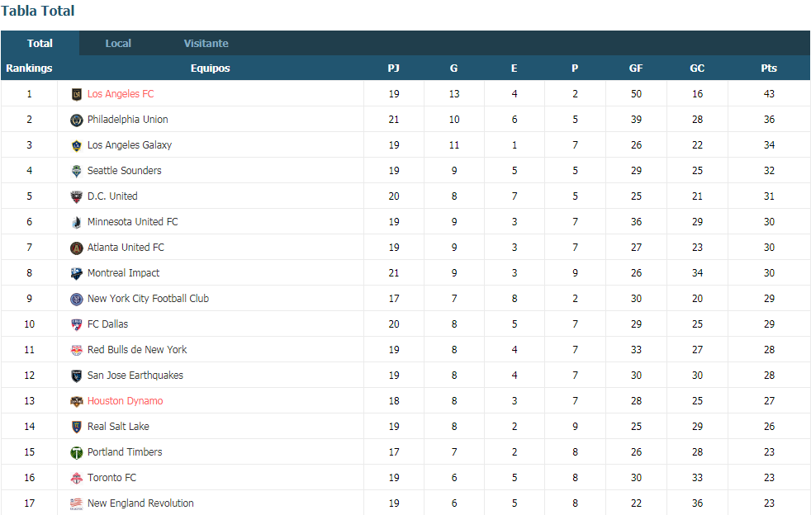Switch to the Visitante tab
The height and width of the screenshot is (515, 811).
point(206,43)
